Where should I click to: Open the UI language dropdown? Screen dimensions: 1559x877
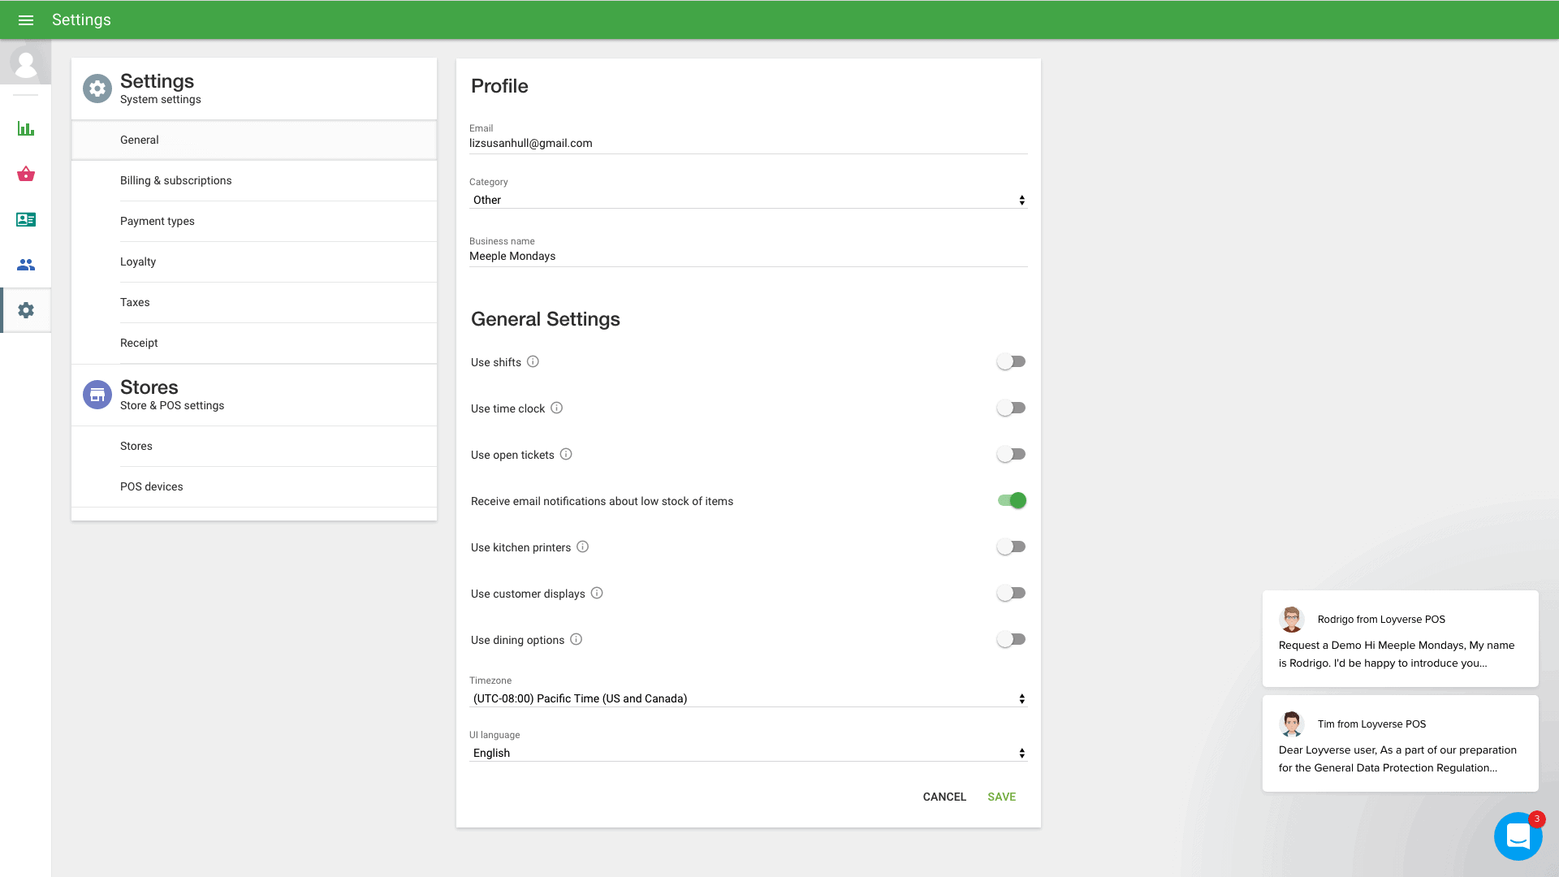tap(748, 753)
